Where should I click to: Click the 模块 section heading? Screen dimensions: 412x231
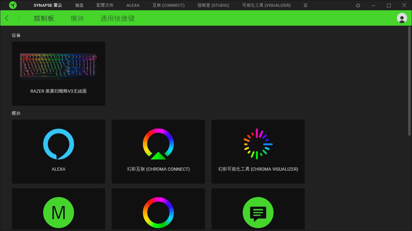click(x=16, y=113)
